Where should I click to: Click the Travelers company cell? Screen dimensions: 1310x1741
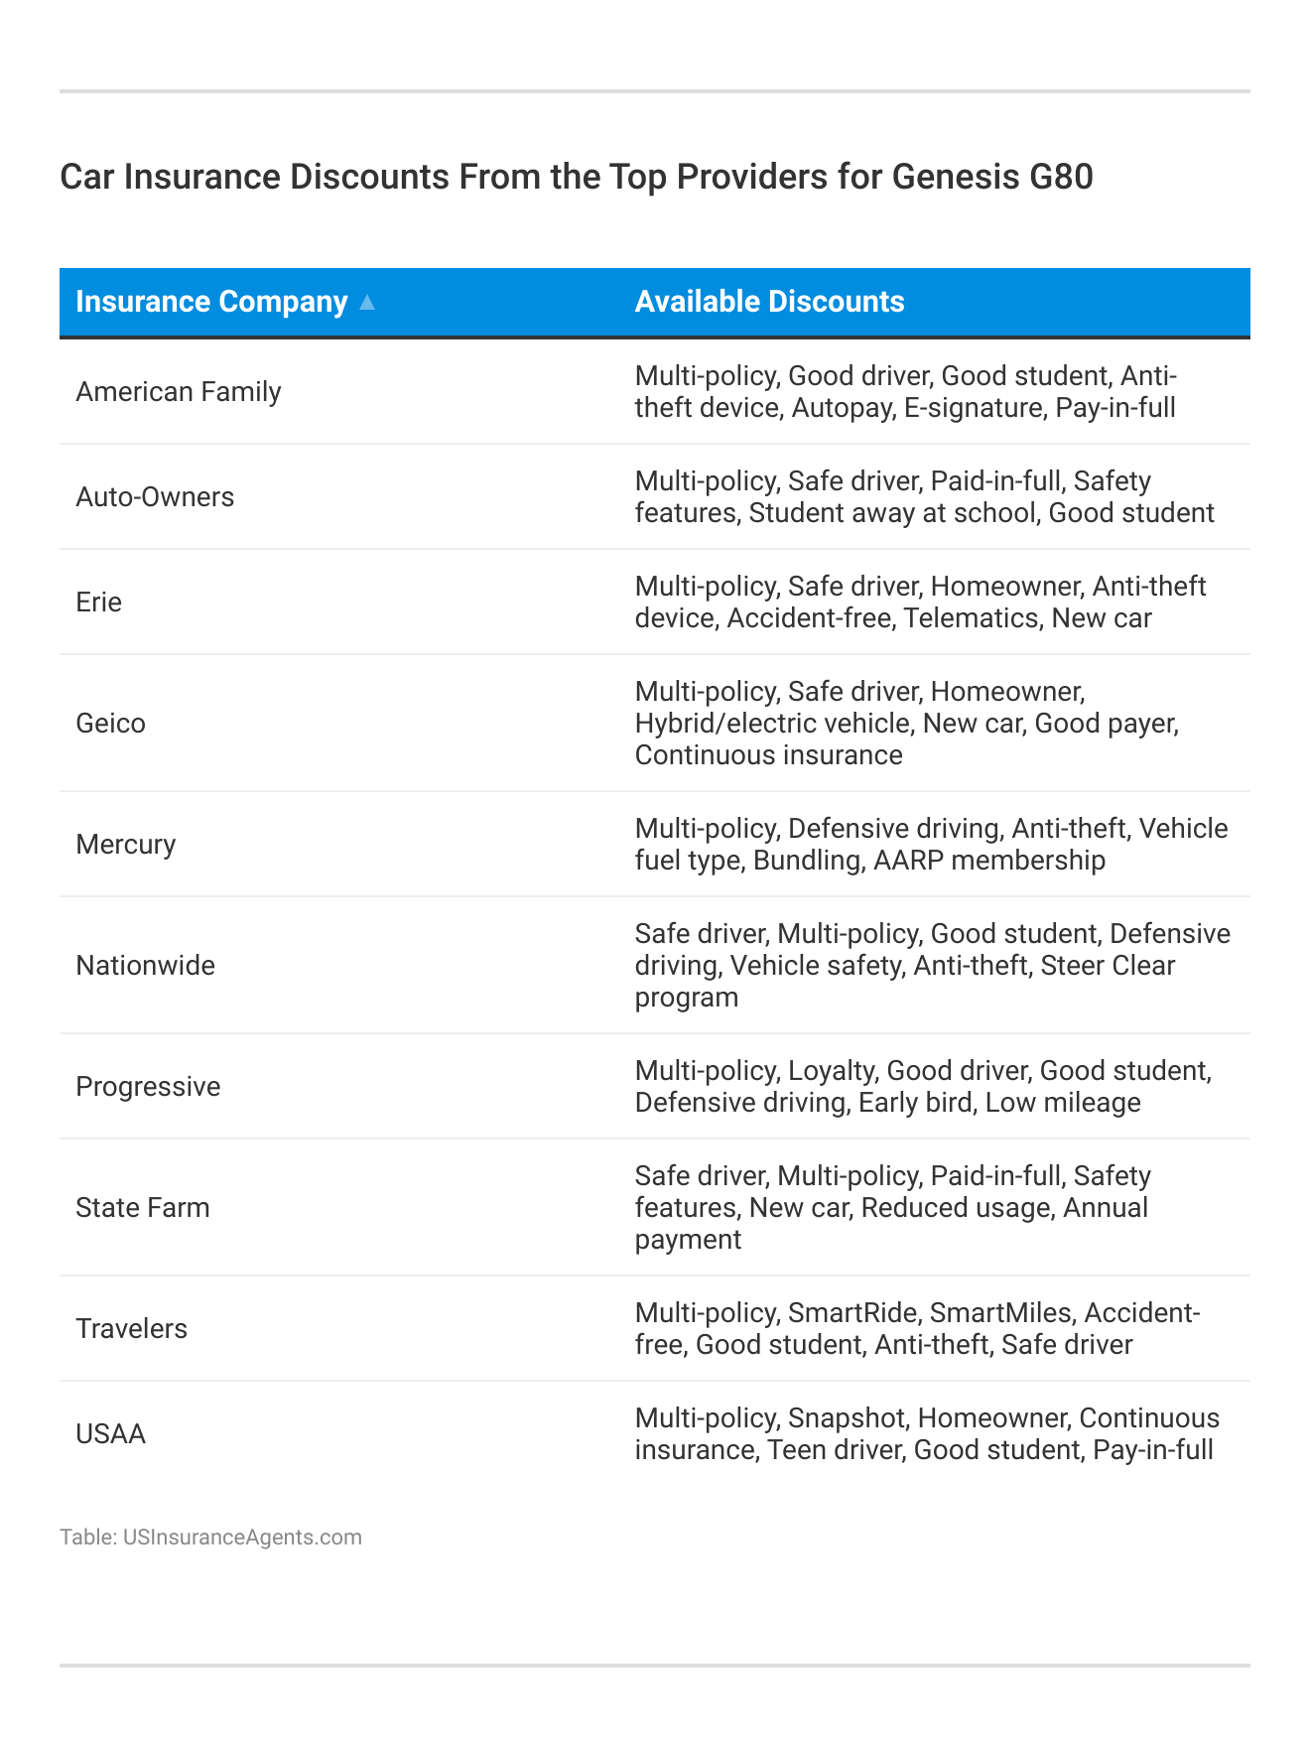[132, 1329]
